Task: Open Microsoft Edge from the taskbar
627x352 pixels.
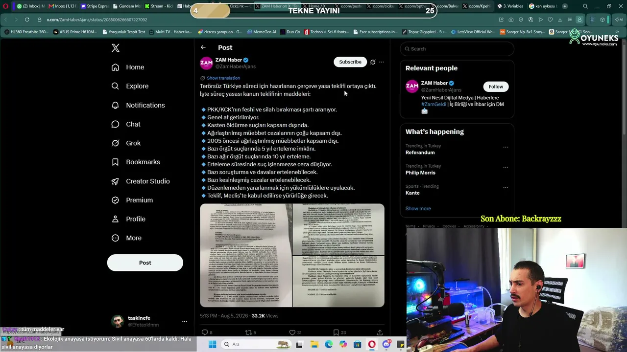Action: click(329, 344)
